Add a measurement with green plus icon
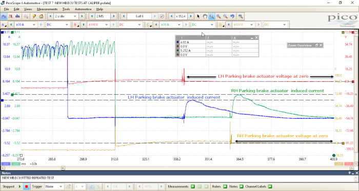Image resolution: width=359 pixels, height=191 pixels. point(192,186)
